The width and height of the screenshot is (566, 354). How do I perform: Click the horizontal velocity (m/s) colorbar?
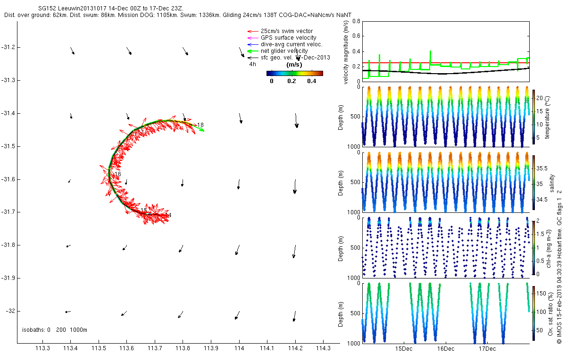coord(294,73)
